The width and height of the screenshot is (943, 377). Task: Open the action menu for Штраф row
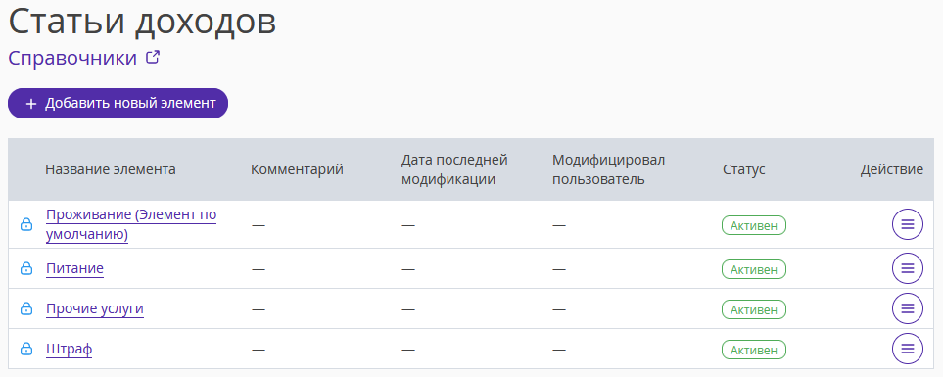pyautogui.click(x=907, y=349)
